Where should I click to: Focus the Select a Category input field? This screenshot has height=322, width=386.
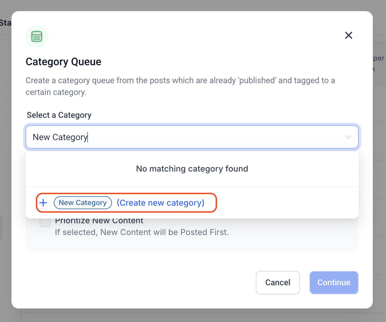point(192,137)
